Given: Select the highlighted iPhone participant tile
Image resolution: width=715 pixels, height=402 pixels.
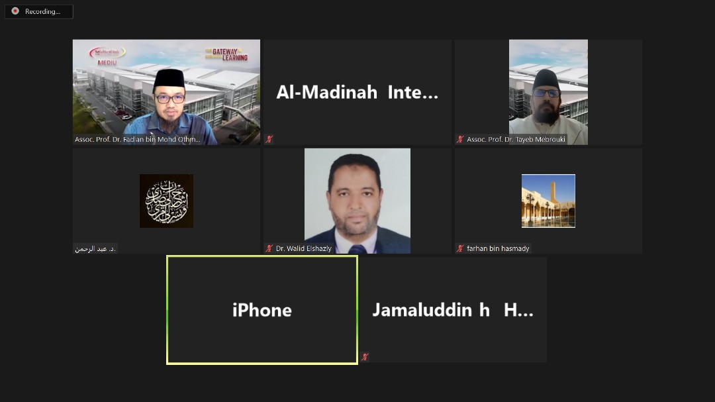Looking at the screenshot, I should click(x=262, y=310).
